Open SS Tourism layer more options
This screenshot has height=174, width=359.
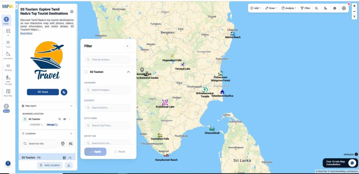tap(69, 119)
